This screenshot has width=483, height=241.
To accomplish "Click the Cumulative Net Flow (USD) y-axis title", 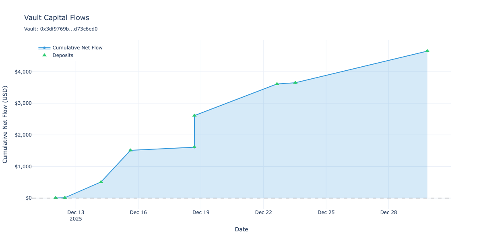I will point(5,124).
